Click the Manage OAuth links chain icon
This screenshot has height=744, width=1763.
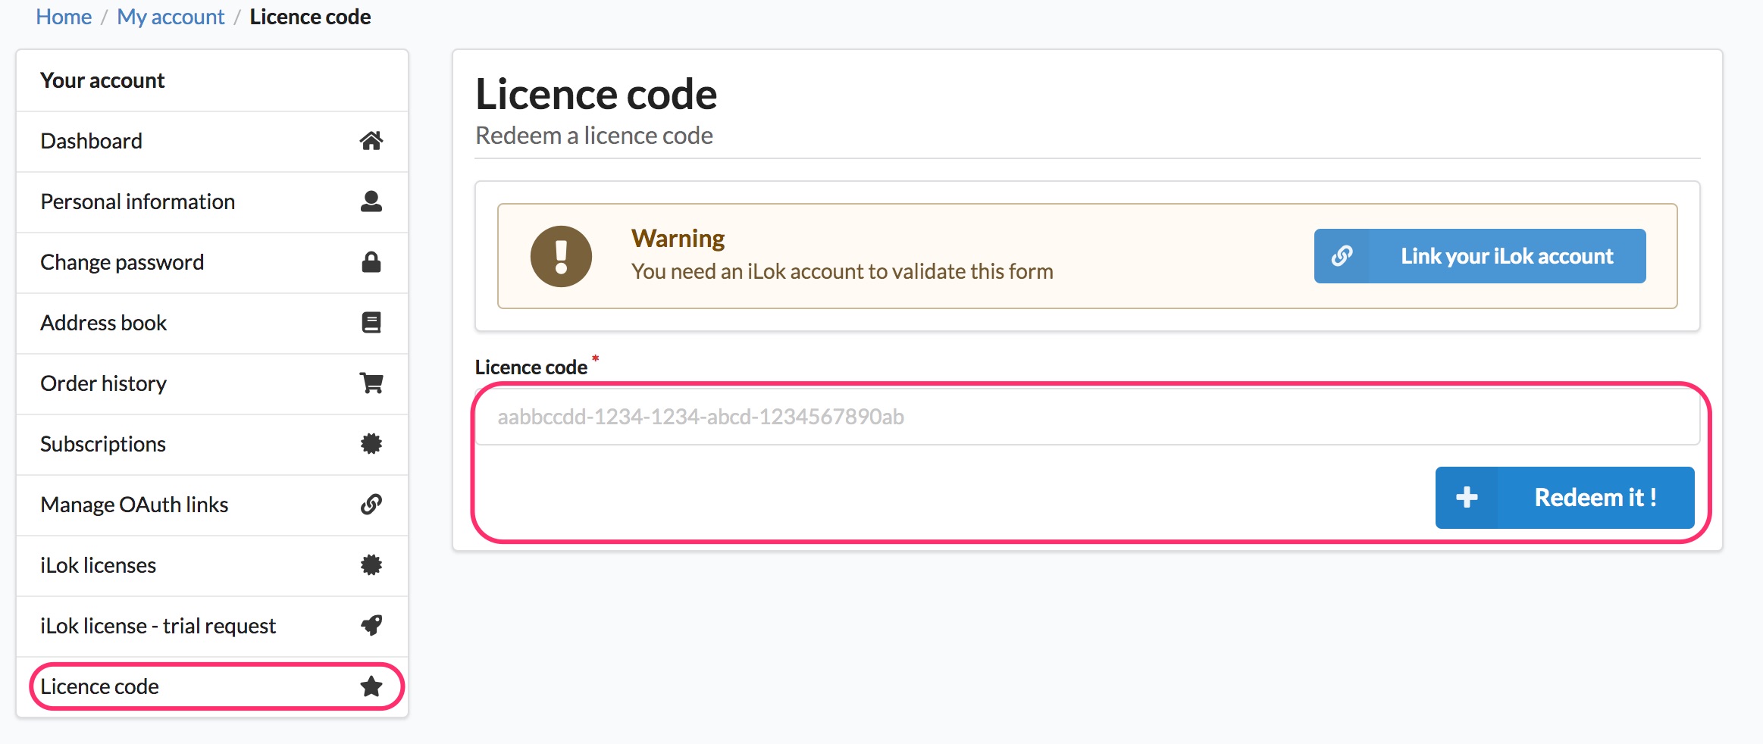point(371,505)
